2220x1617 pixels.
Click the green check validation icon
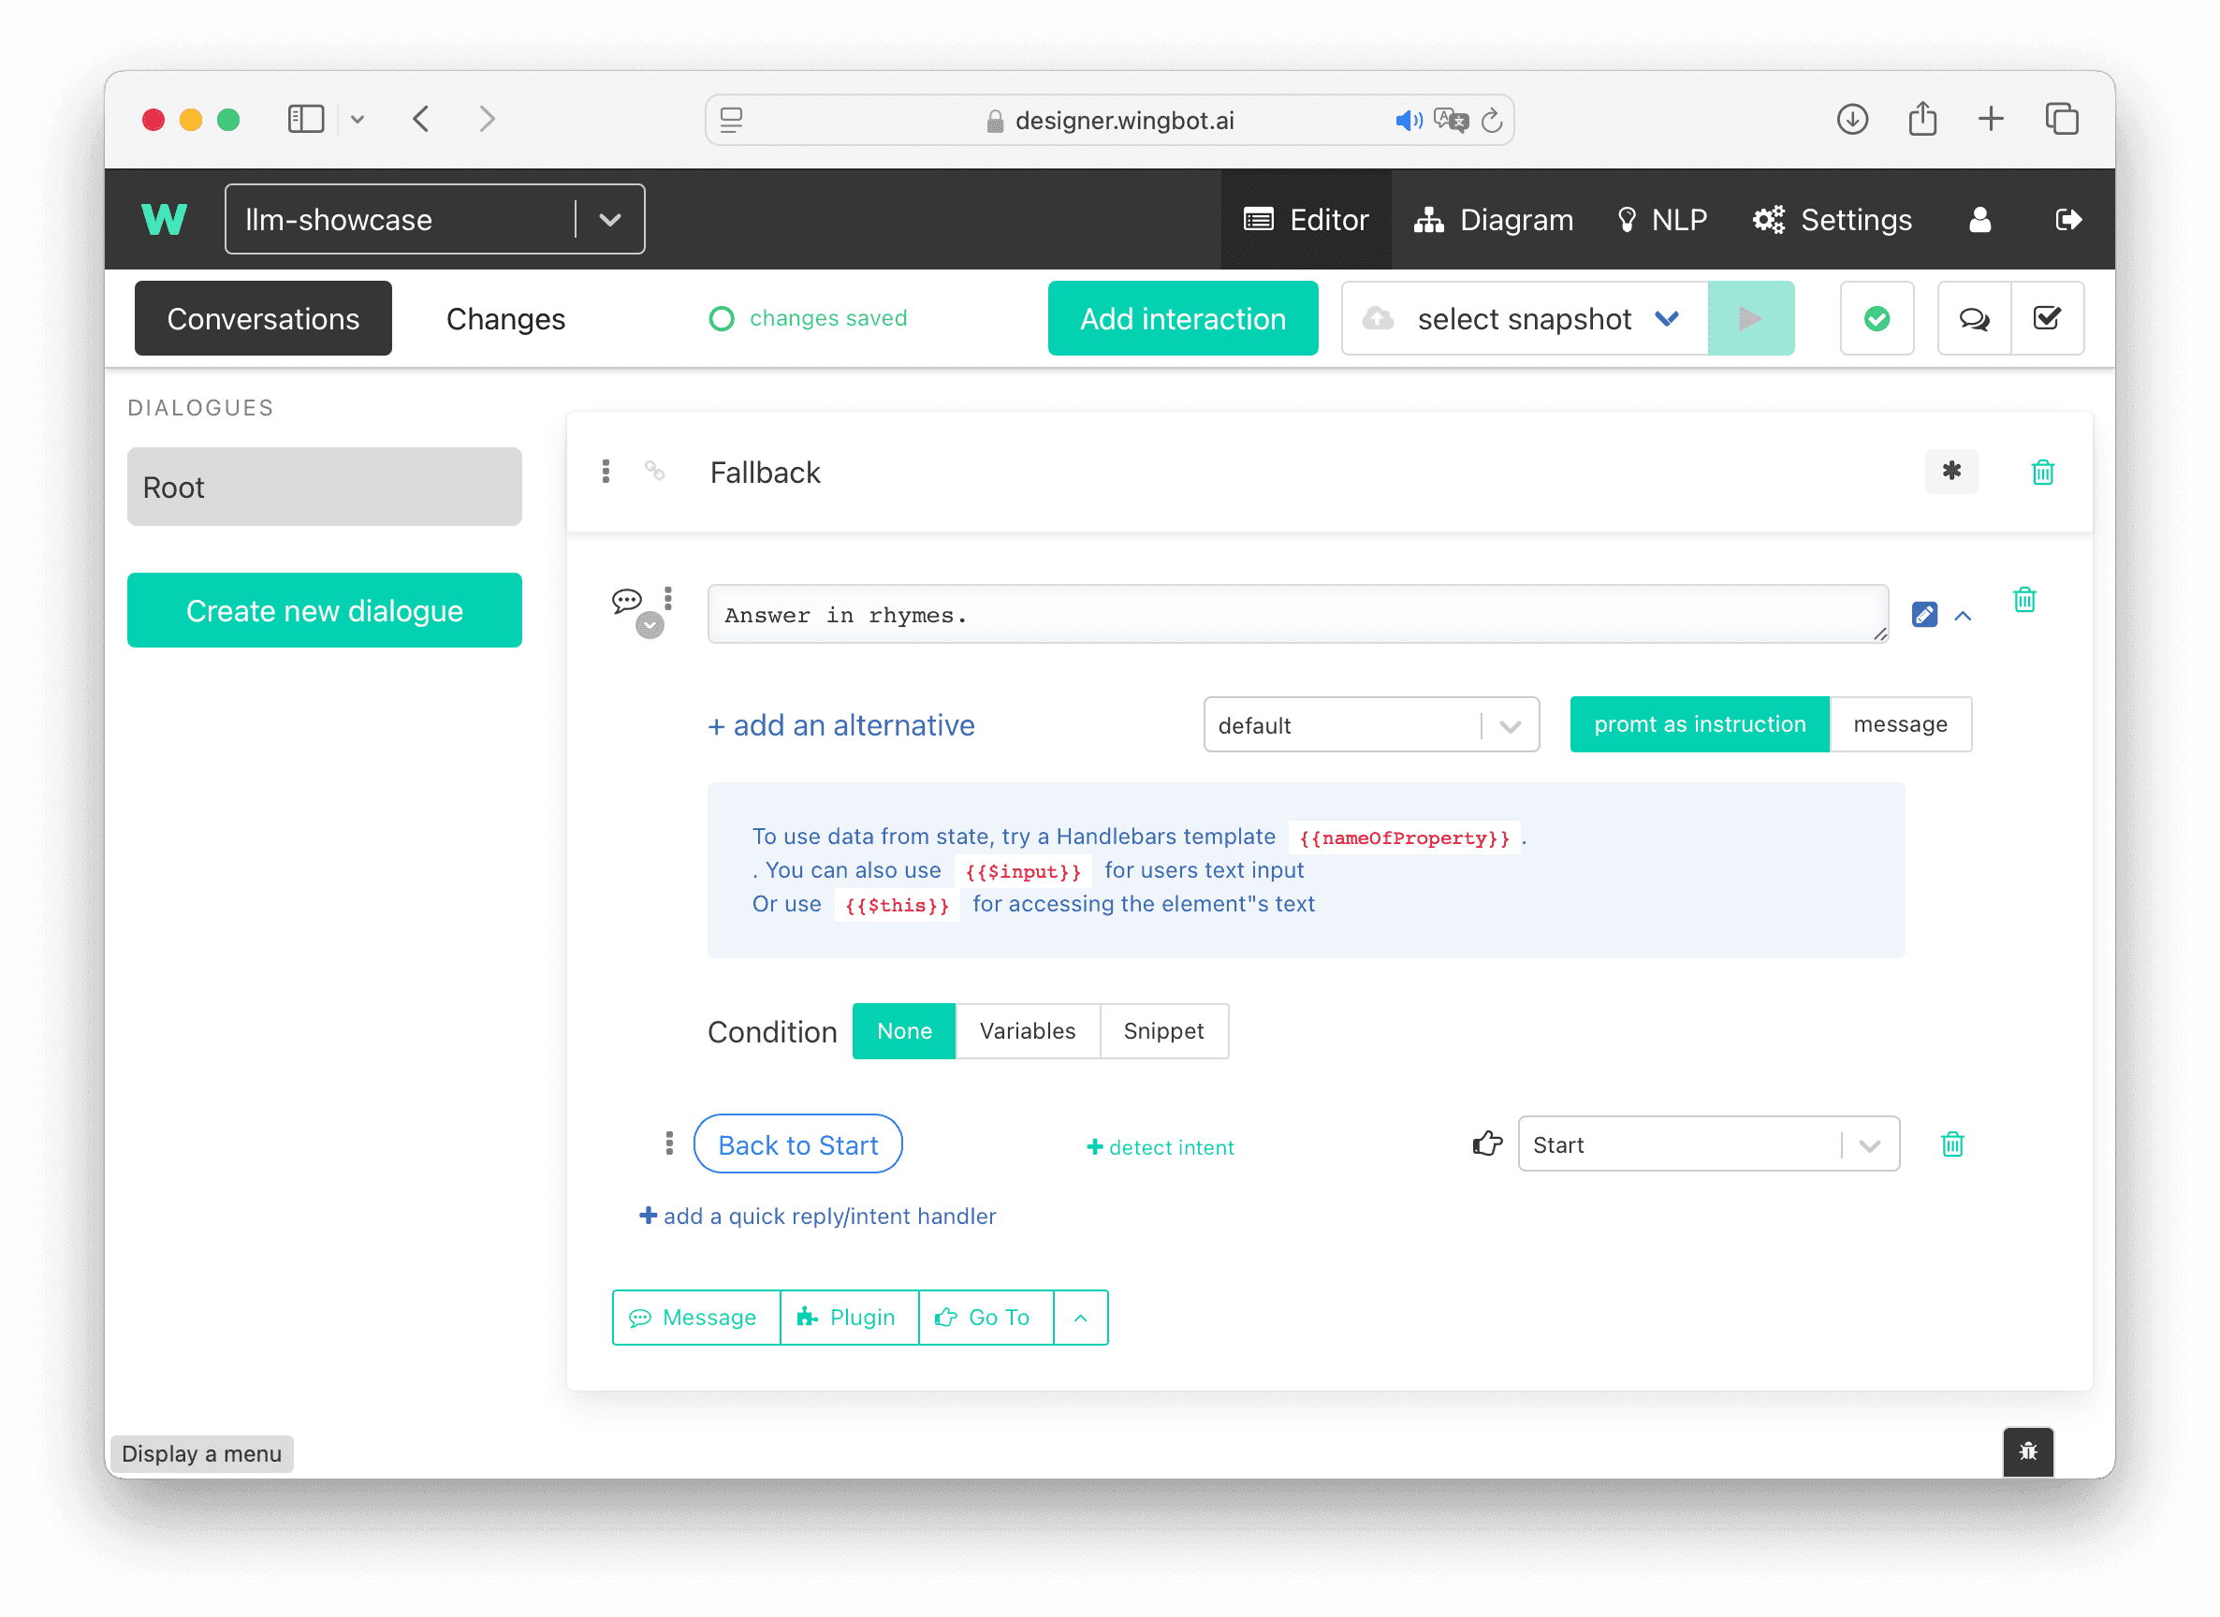[x=1877, y=318]
